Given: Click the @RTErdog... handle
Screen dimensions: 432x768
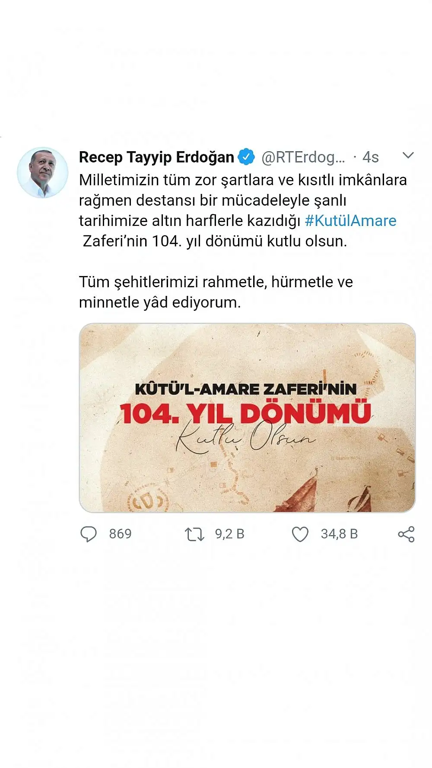Looking at the screenshot, I should coord(303,157).
